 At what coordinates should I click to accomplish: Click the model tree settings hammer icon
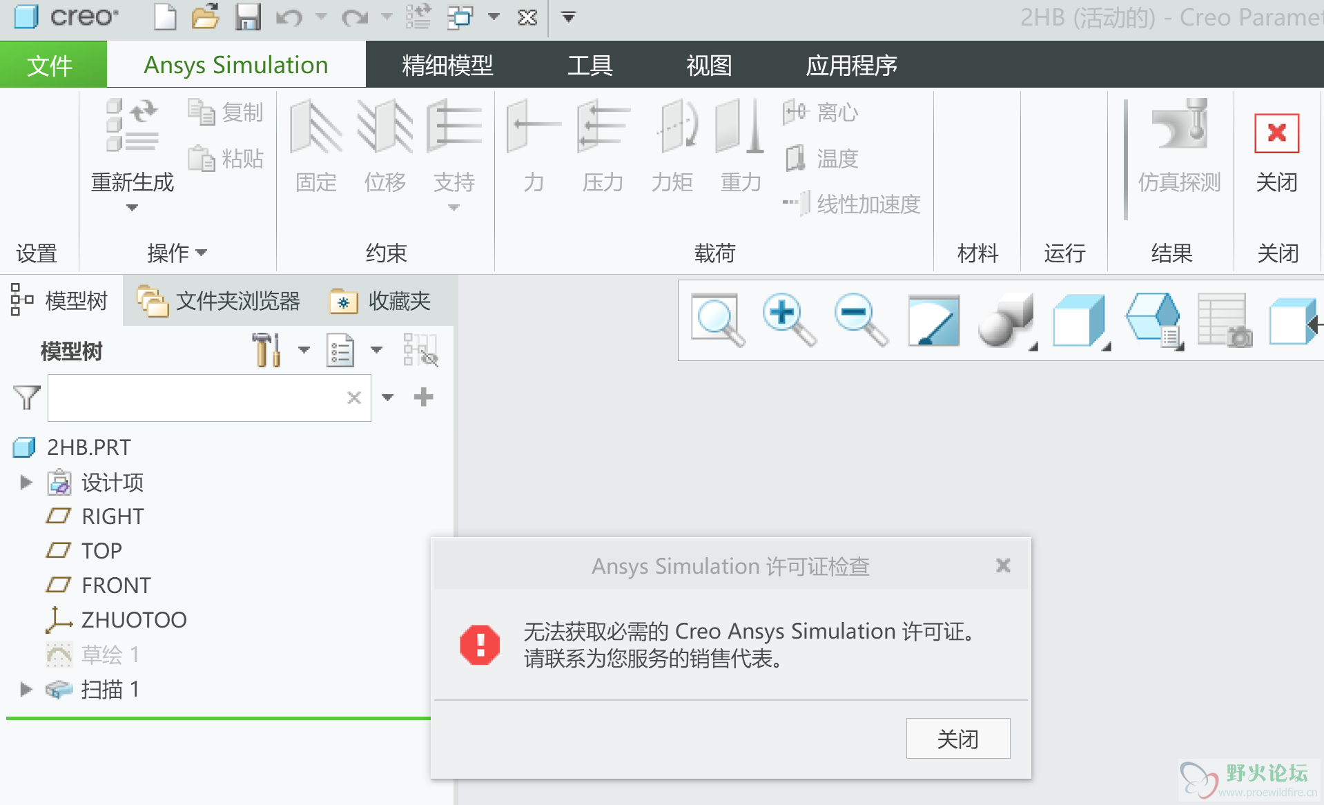click(266, 350)
